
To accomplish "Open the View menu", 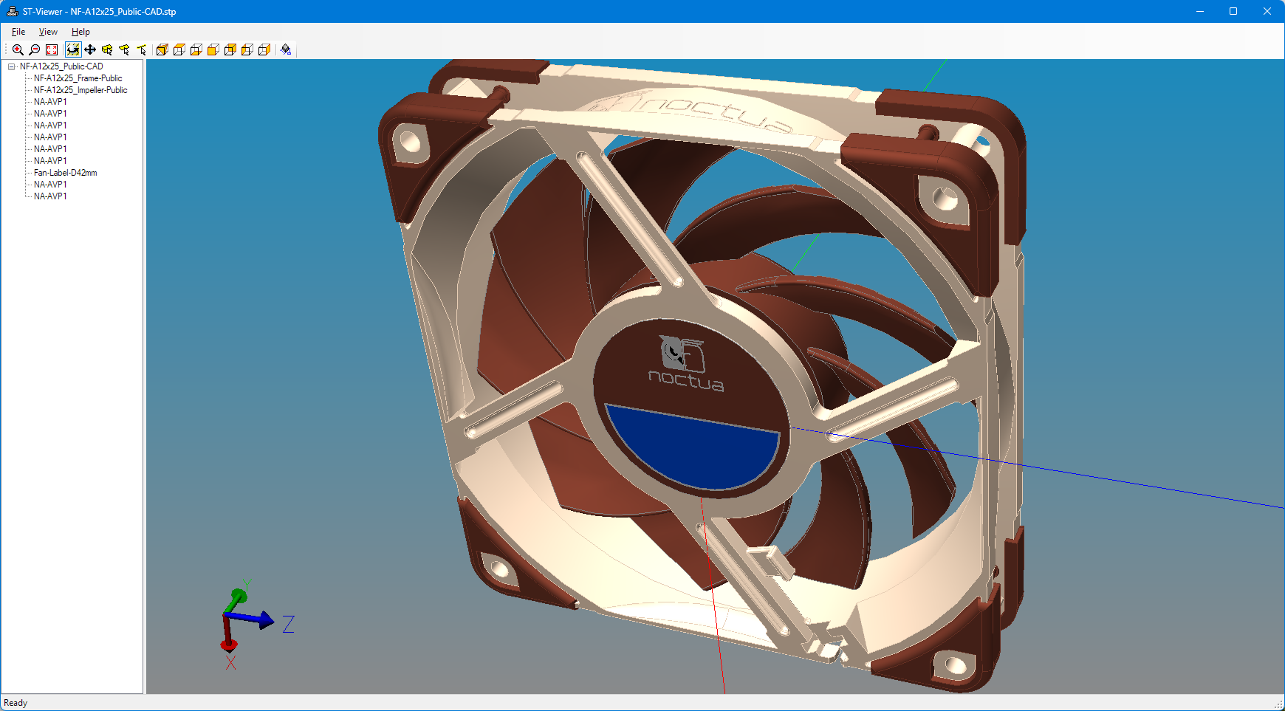I will (x=48, y=32).
